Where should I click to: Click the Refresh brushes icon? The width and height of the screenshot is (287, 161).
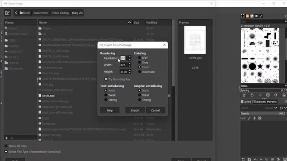pyautogui.click(x=276, y=95)
